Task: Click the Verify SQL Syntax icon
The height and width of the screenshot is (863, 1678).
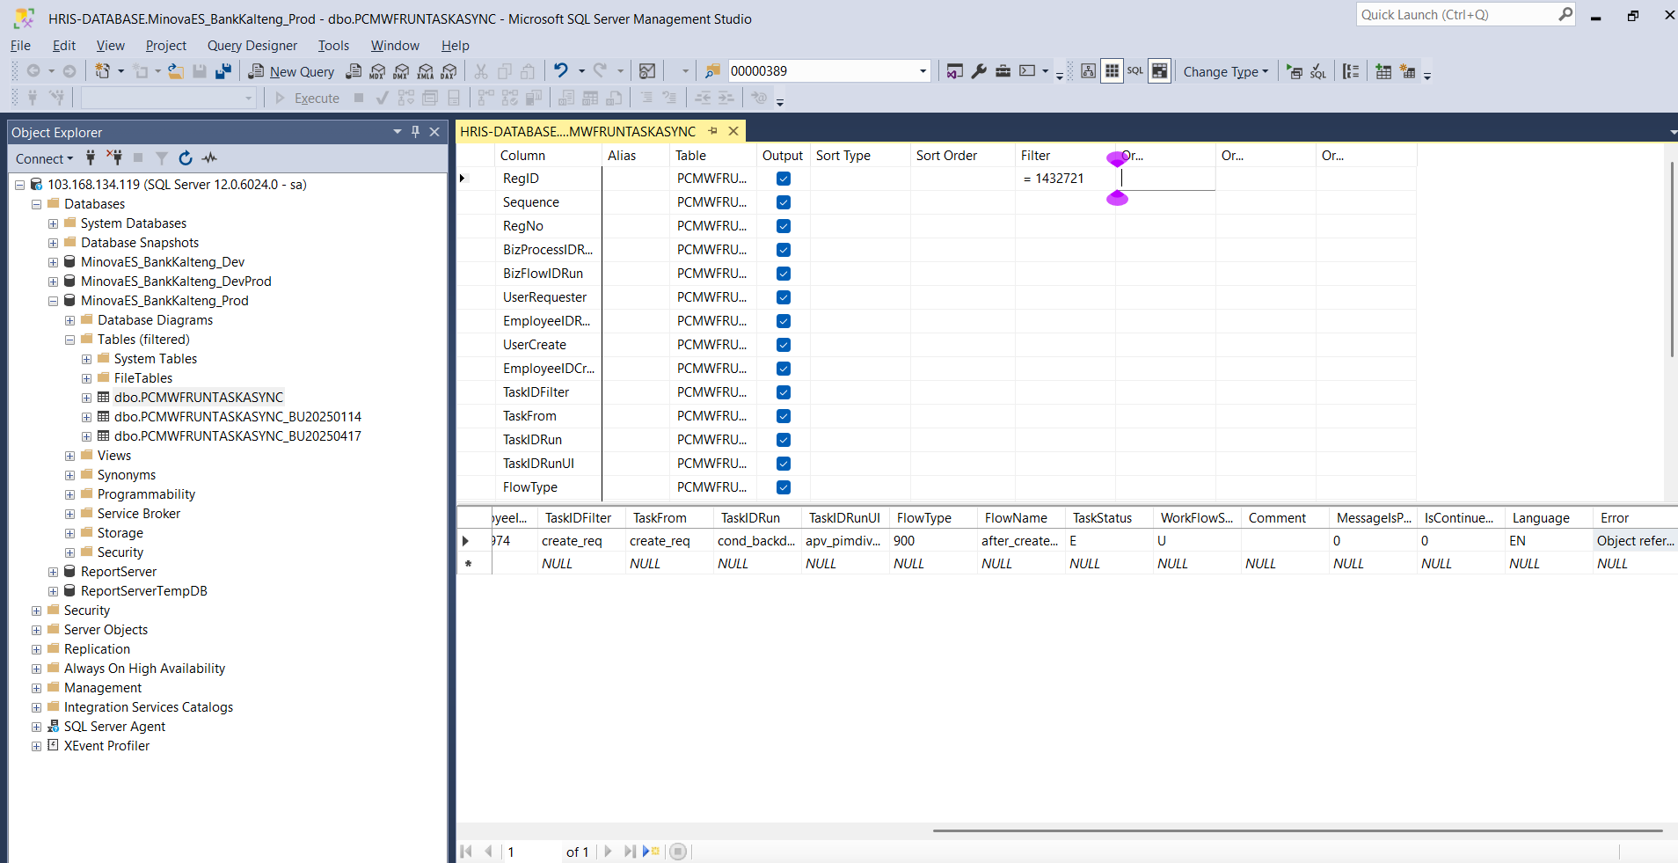Action: point(1318,71)
